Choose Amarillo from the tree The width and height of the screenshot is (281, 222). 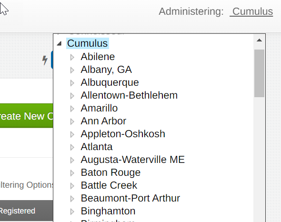[99, 108]
